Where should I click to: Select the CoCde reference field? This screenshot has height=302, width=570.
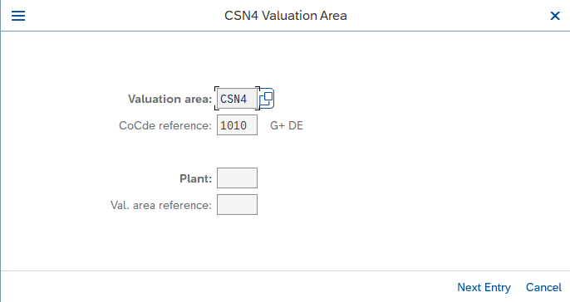click(x=237, y=124)
